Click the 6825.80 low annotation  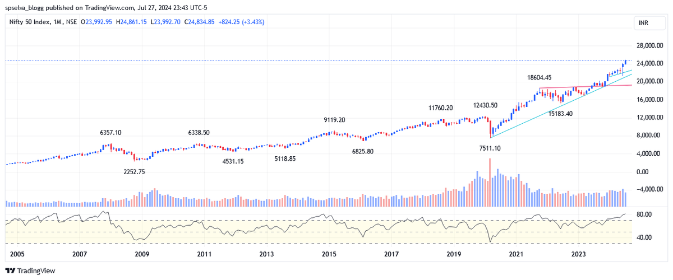362,152
